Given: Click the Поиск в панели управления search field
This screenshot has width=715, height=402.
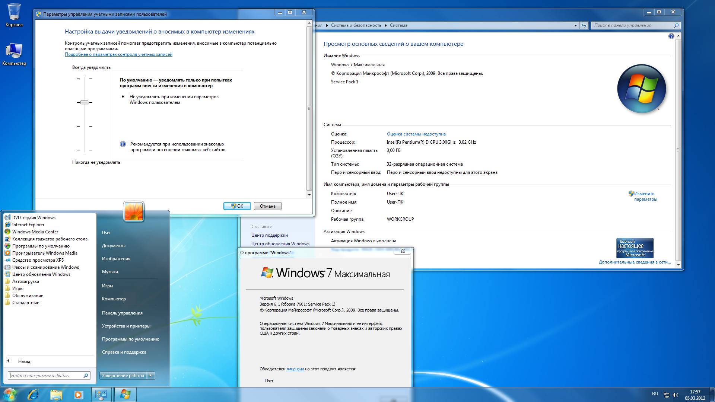Looking at the screenshot, I should [x=632, y=25].
